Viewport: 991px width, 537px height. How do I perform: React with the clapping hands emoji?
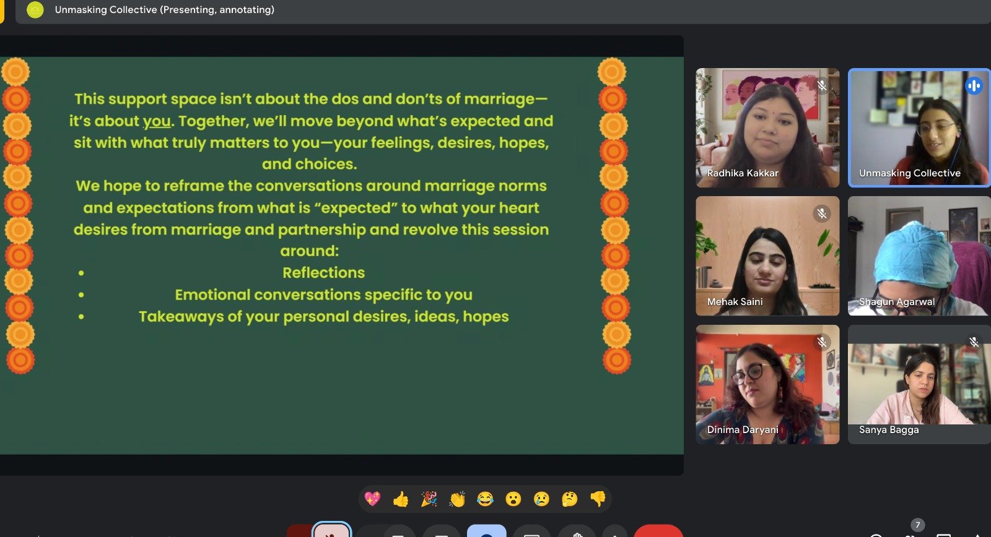click(457, 499)
